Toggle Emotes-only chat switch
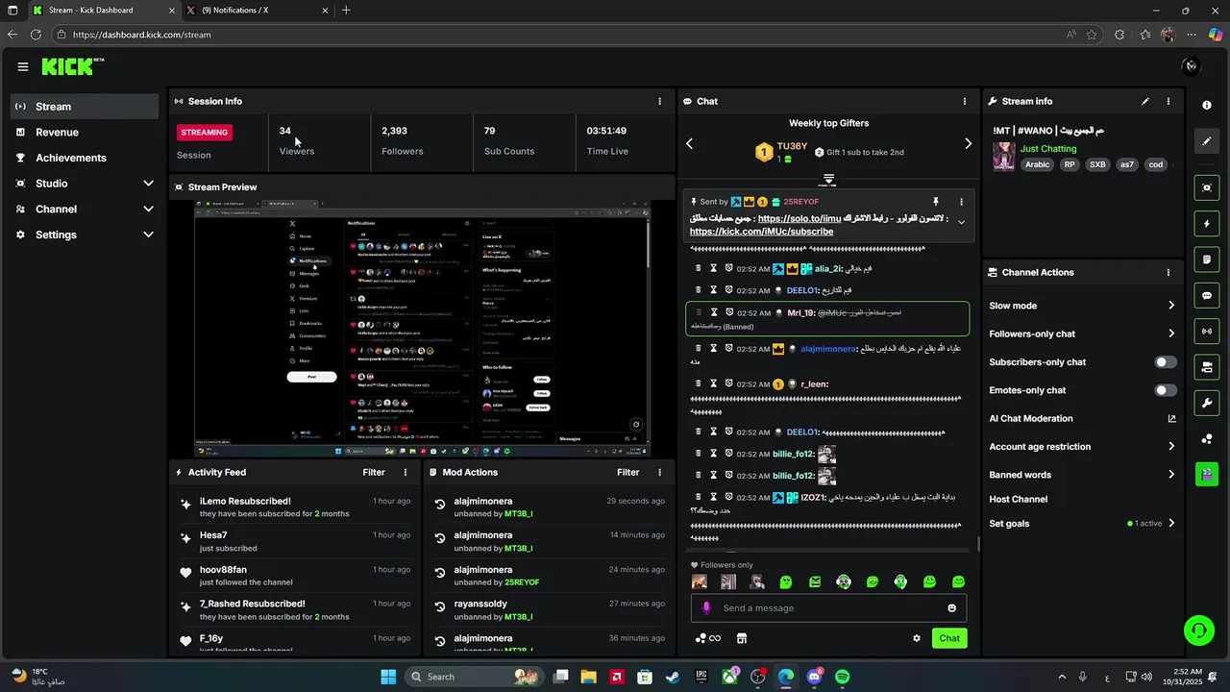1230x692 pixels. (1165, 390)
